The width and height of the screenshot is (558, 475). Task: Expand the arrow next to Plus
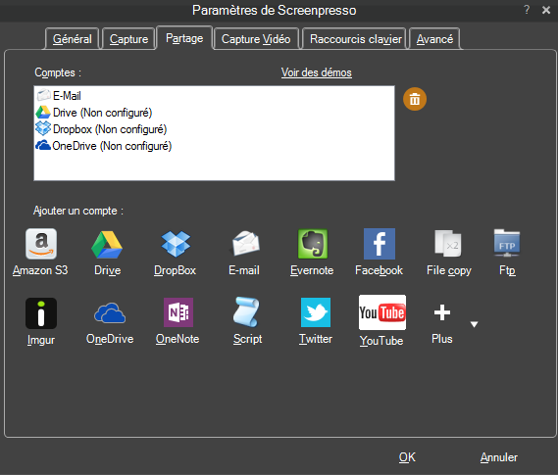pyautogui.click(x=474, y=324)
